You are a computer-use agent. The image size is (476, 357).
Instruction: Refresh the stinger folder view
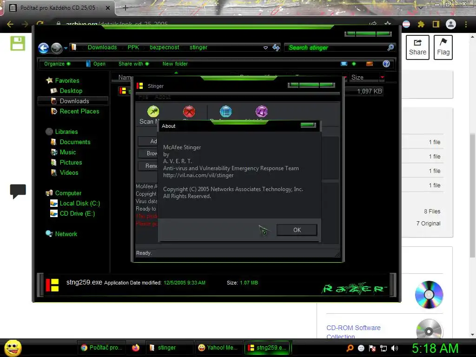click(276, 47)
